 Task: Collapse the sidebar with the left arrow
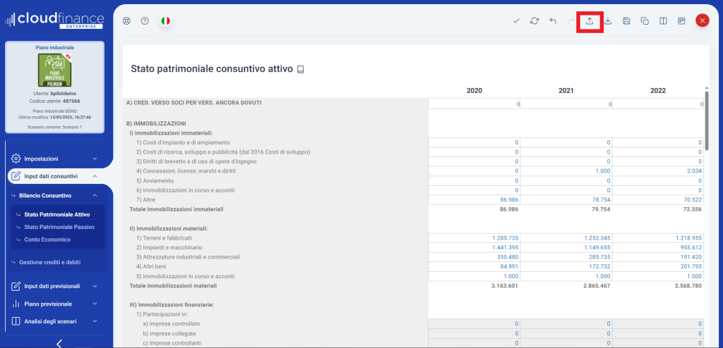(x=59, y=343)
